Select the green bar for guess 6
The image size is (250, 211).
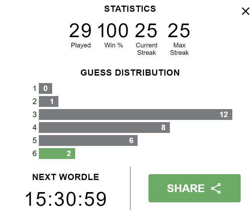(x=57, y=154)
